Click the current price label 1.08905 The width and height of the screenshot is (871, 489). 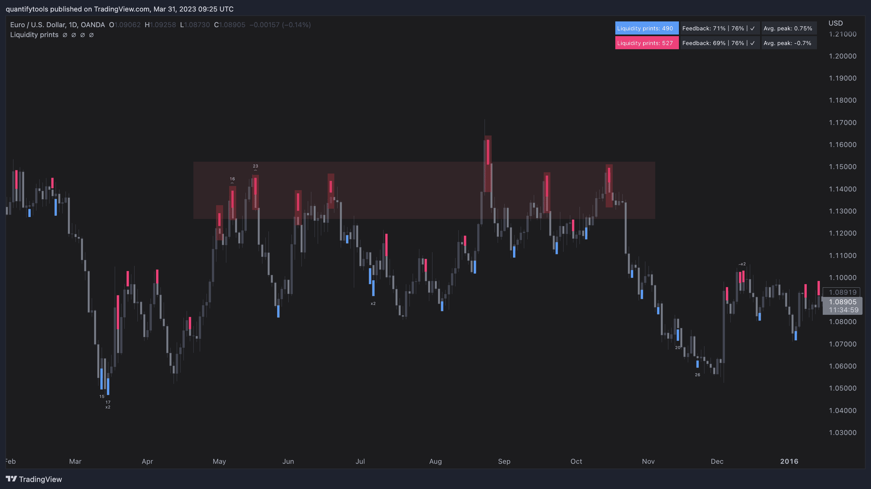coord(842,302)
